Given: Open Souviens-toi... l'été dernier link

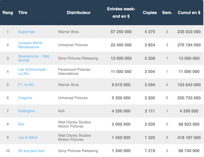Looking at the screenshot, I should coord(33,58).
